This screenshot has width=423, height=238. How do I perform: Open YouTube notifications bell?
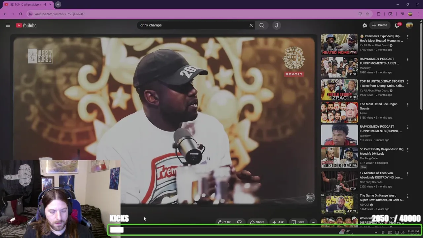pyautogui.click(x=397, y=25)
